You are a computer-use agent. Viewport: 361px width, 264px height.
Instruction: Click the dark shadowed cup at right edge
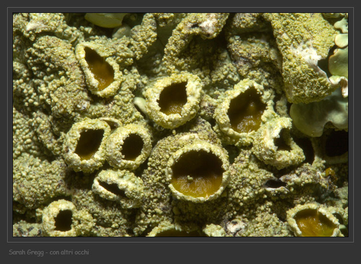click(x=336, y=144)
